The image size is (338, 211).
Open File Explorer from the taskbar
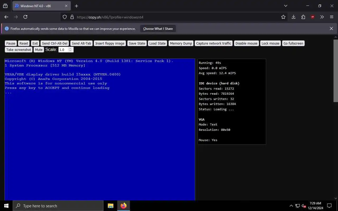[111, 206]
